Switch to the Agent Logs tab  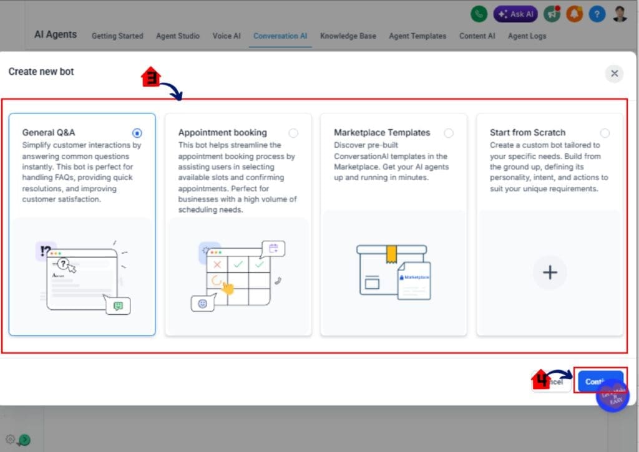527,36
